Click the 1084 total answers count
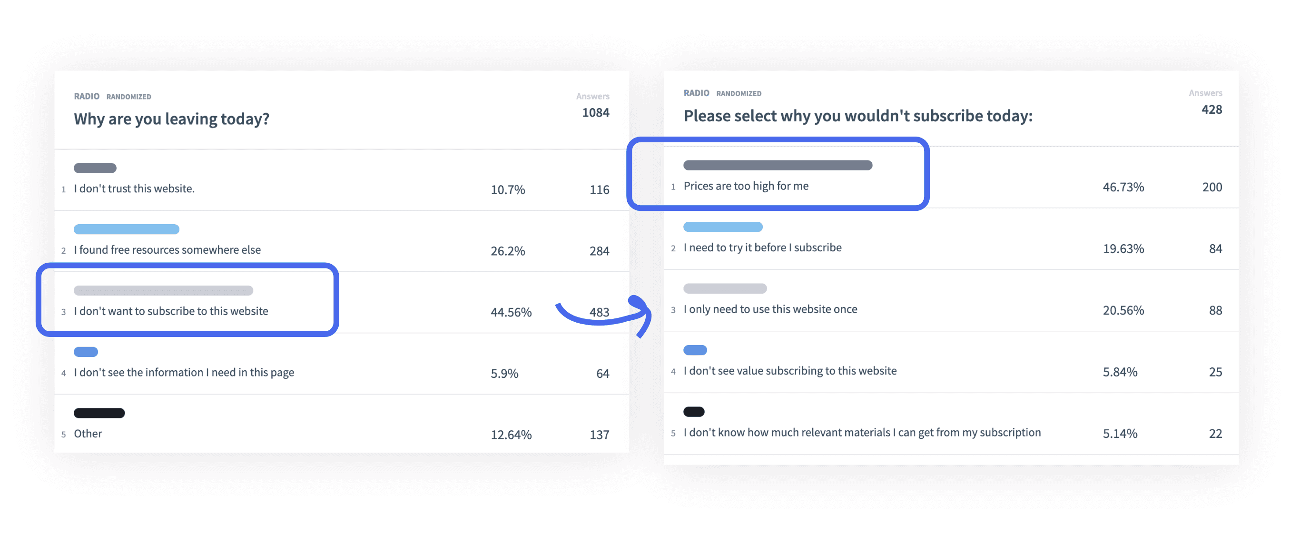Screen dimensions: 1300x534 [x=595, y=112]
